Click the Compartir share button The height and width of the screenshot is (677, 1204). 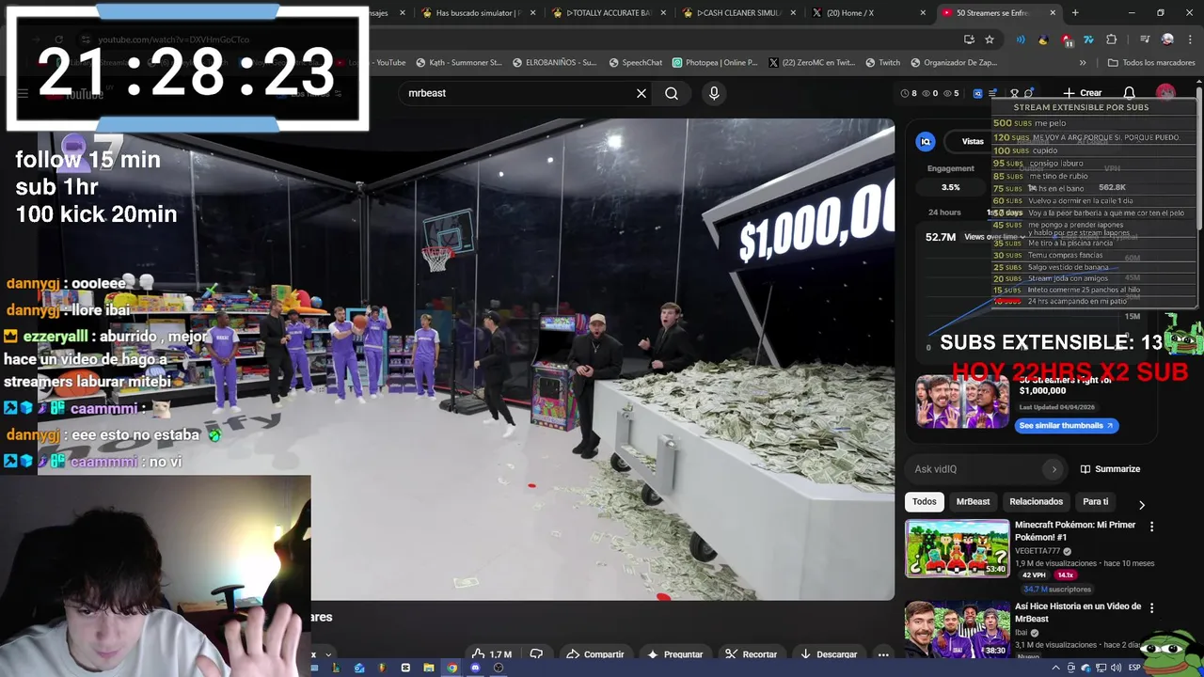click(594, 654)
